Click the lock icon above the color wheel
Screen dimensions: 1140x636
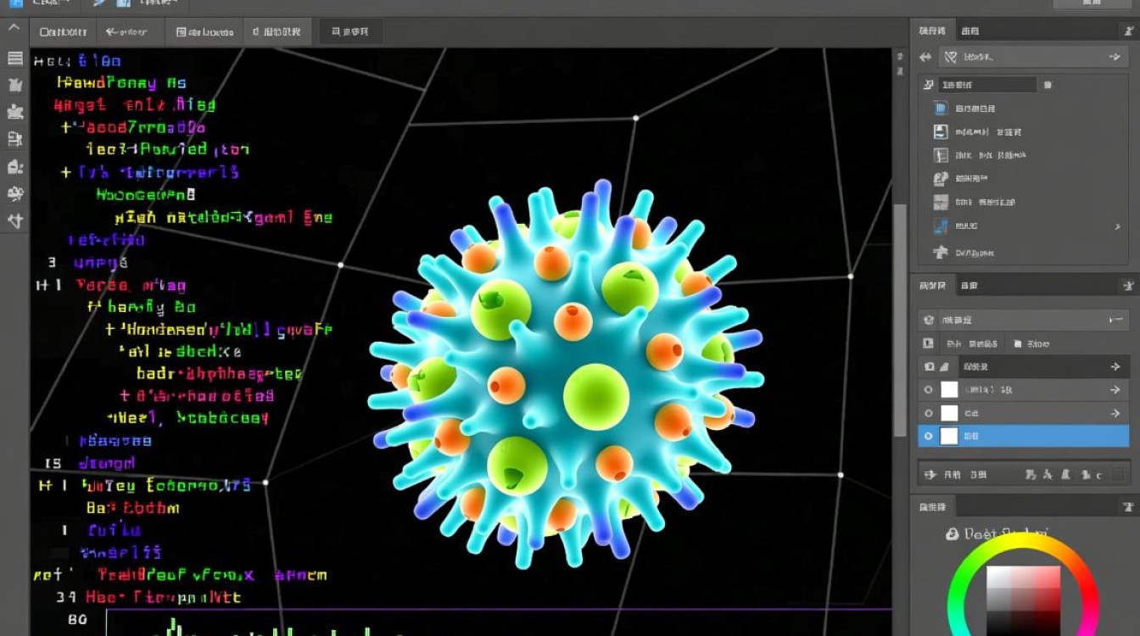[952, 534]
